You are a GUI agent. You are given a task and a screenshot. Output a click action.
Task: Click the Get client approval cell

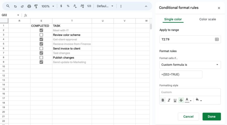[x=72, y=39]
